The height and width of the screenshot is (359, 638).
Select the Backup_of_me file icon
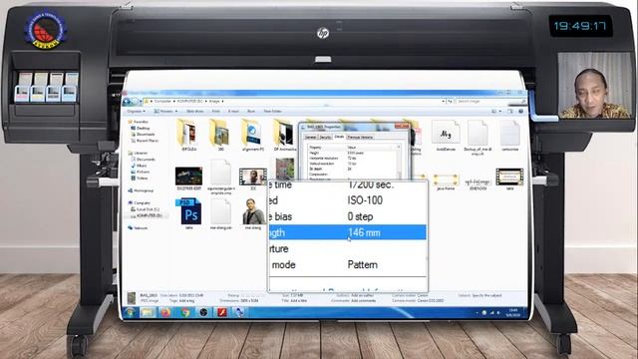tap(478, 133)
